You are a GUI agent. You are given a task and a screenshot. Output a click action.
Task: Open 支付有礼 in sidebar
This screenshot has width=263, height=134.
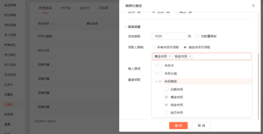pos(10,55)
